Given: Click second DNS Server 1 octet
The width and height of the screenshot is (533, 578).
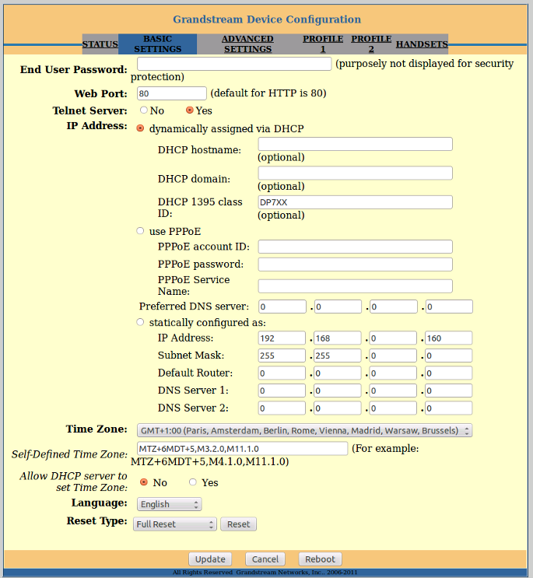Looking at the screenshot, I should pos(338,391).
